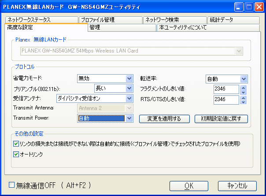Open the 本ユーティリティについて tab
Screen dimensions: 266x196
pyautogui.click(x=208, y=27)
